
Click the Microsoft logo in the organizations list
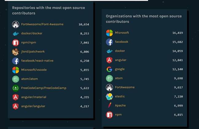(109, 33)
